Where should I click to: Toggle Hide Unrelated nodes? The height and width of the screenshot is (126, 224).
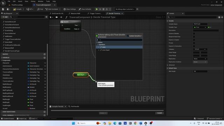[52, 9]
